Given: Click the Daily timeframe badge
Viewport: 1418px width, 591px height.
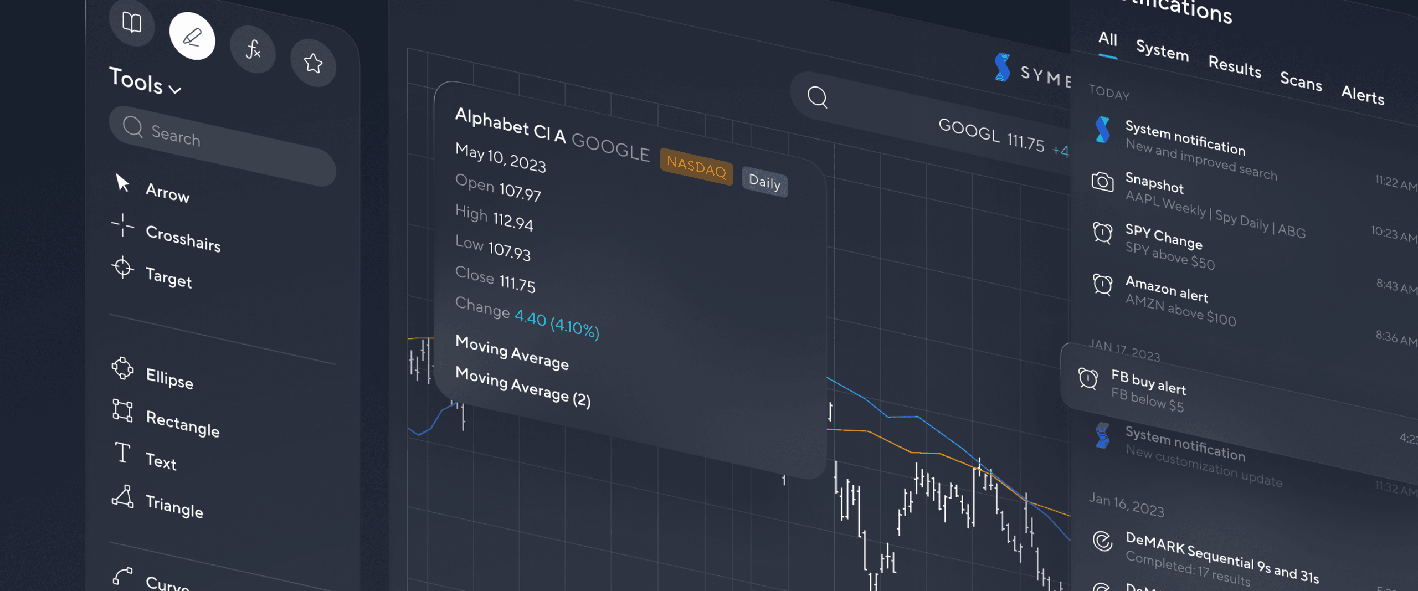Looking at the screenshot, I should 764,181.
